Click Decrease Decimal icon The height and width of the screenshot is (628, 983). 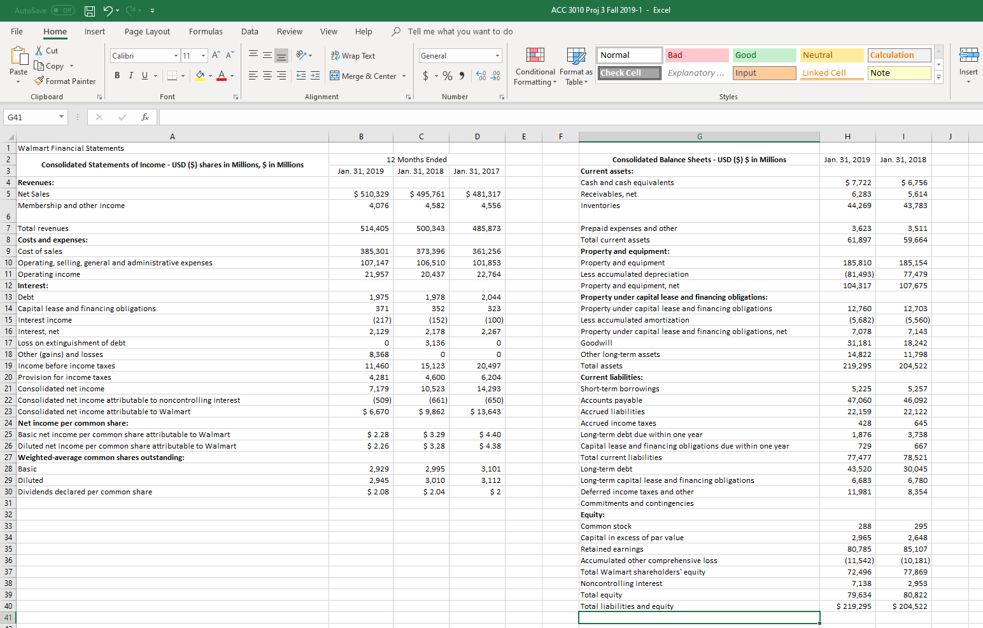point(495,76)
